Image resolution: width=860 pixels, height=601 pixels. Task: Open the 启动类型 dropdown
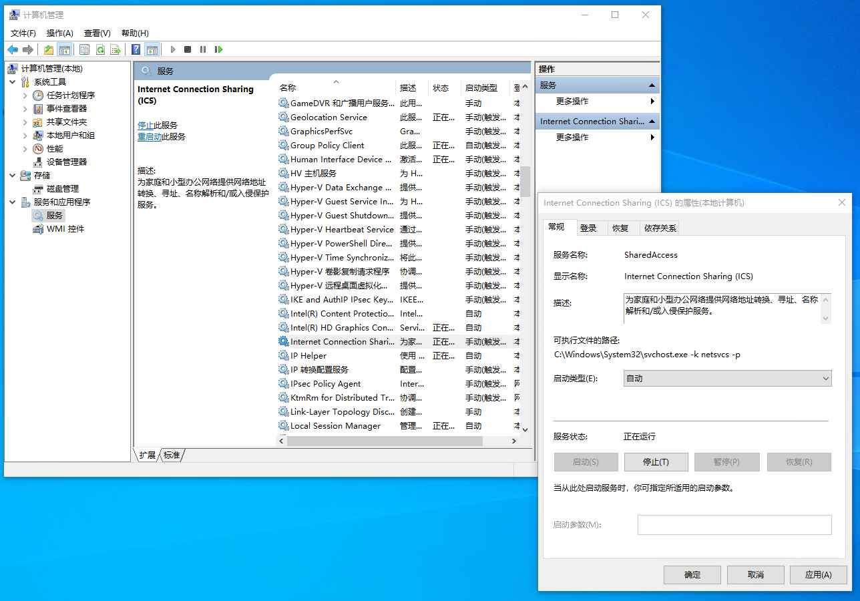pos(727,378)
